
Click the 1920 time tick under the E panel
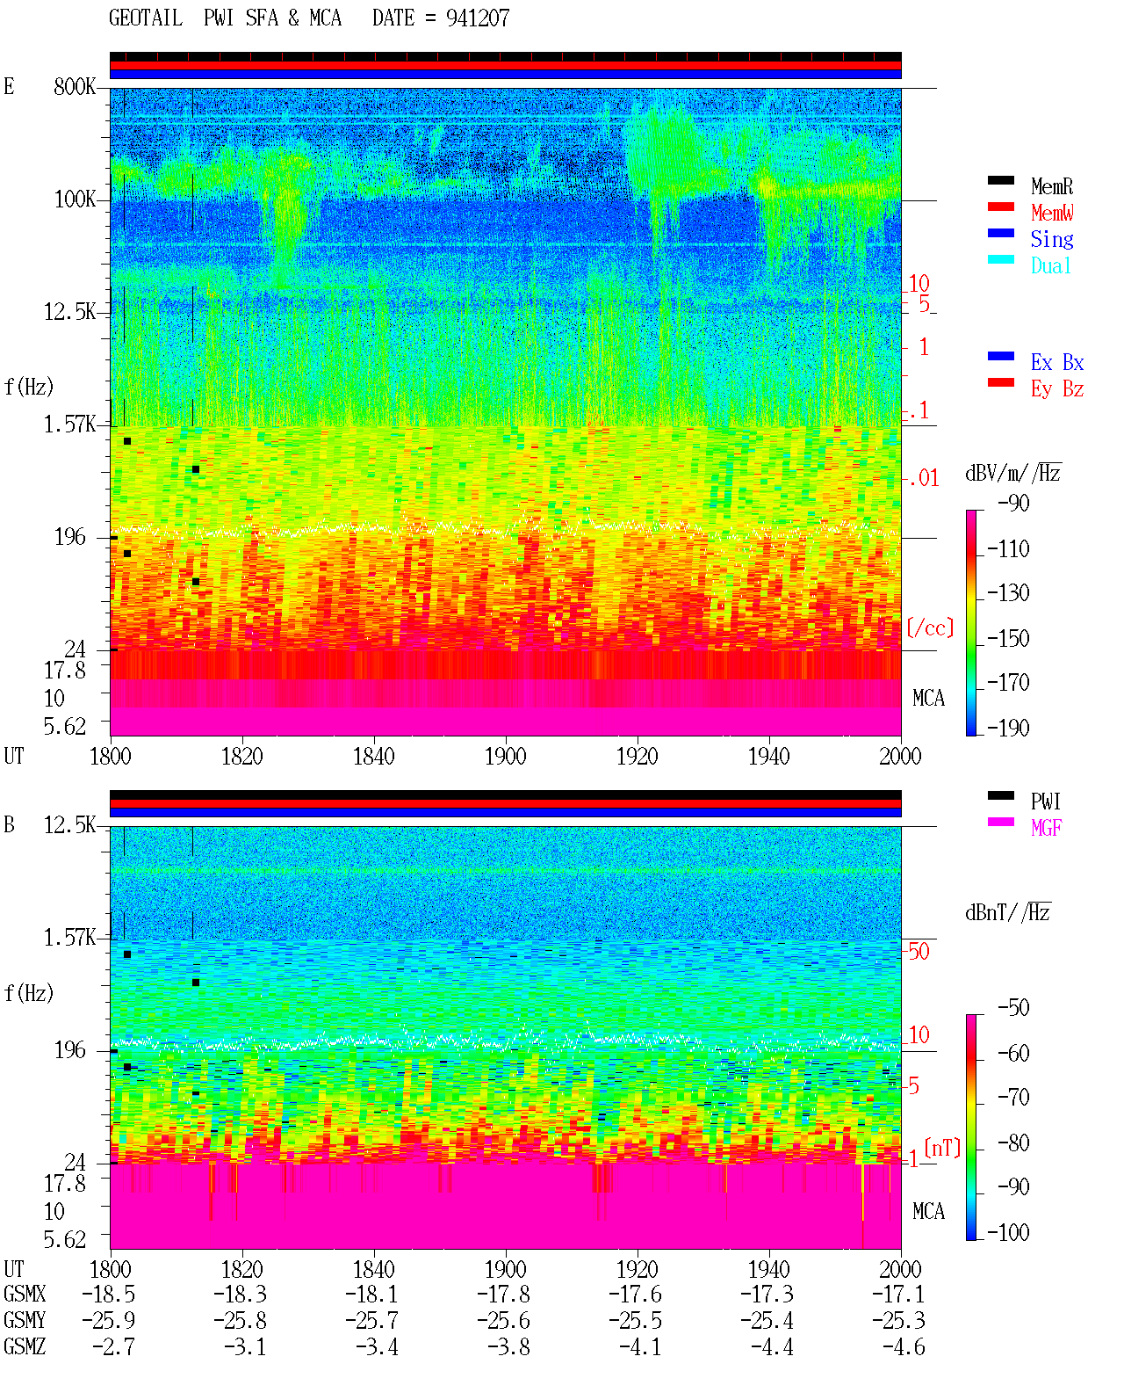click(x=637, y=756)
